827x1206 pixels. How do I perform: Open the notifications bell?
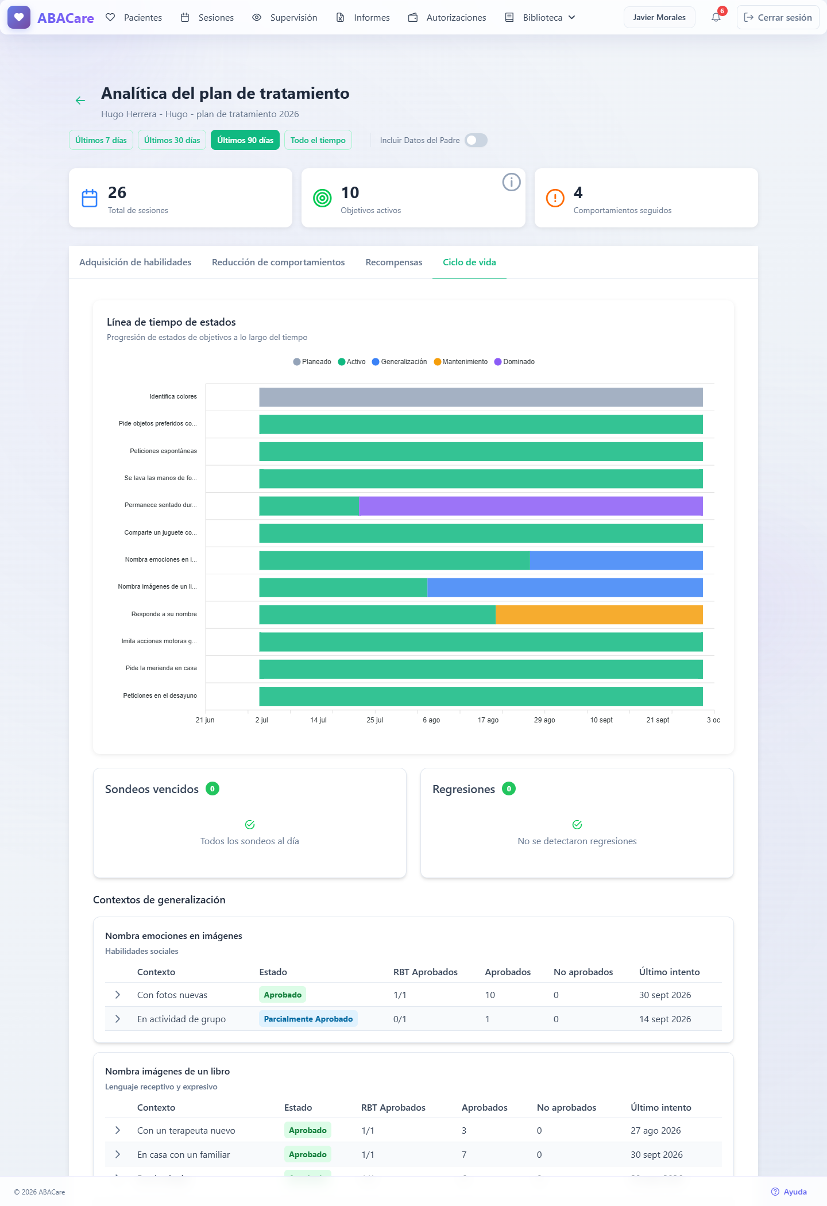(716, 17)
